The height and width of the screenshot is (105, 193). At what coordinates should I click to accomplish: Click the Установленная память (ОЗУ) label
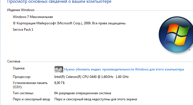[x=30, y=85]
